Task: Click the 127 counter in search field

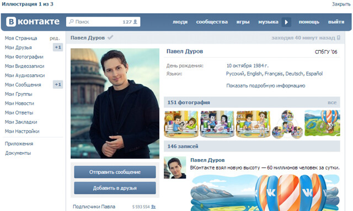Action: 127,22
